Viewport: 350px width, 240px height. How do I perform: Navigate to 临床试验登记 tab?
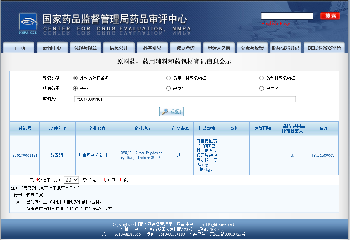pos(286,47)
